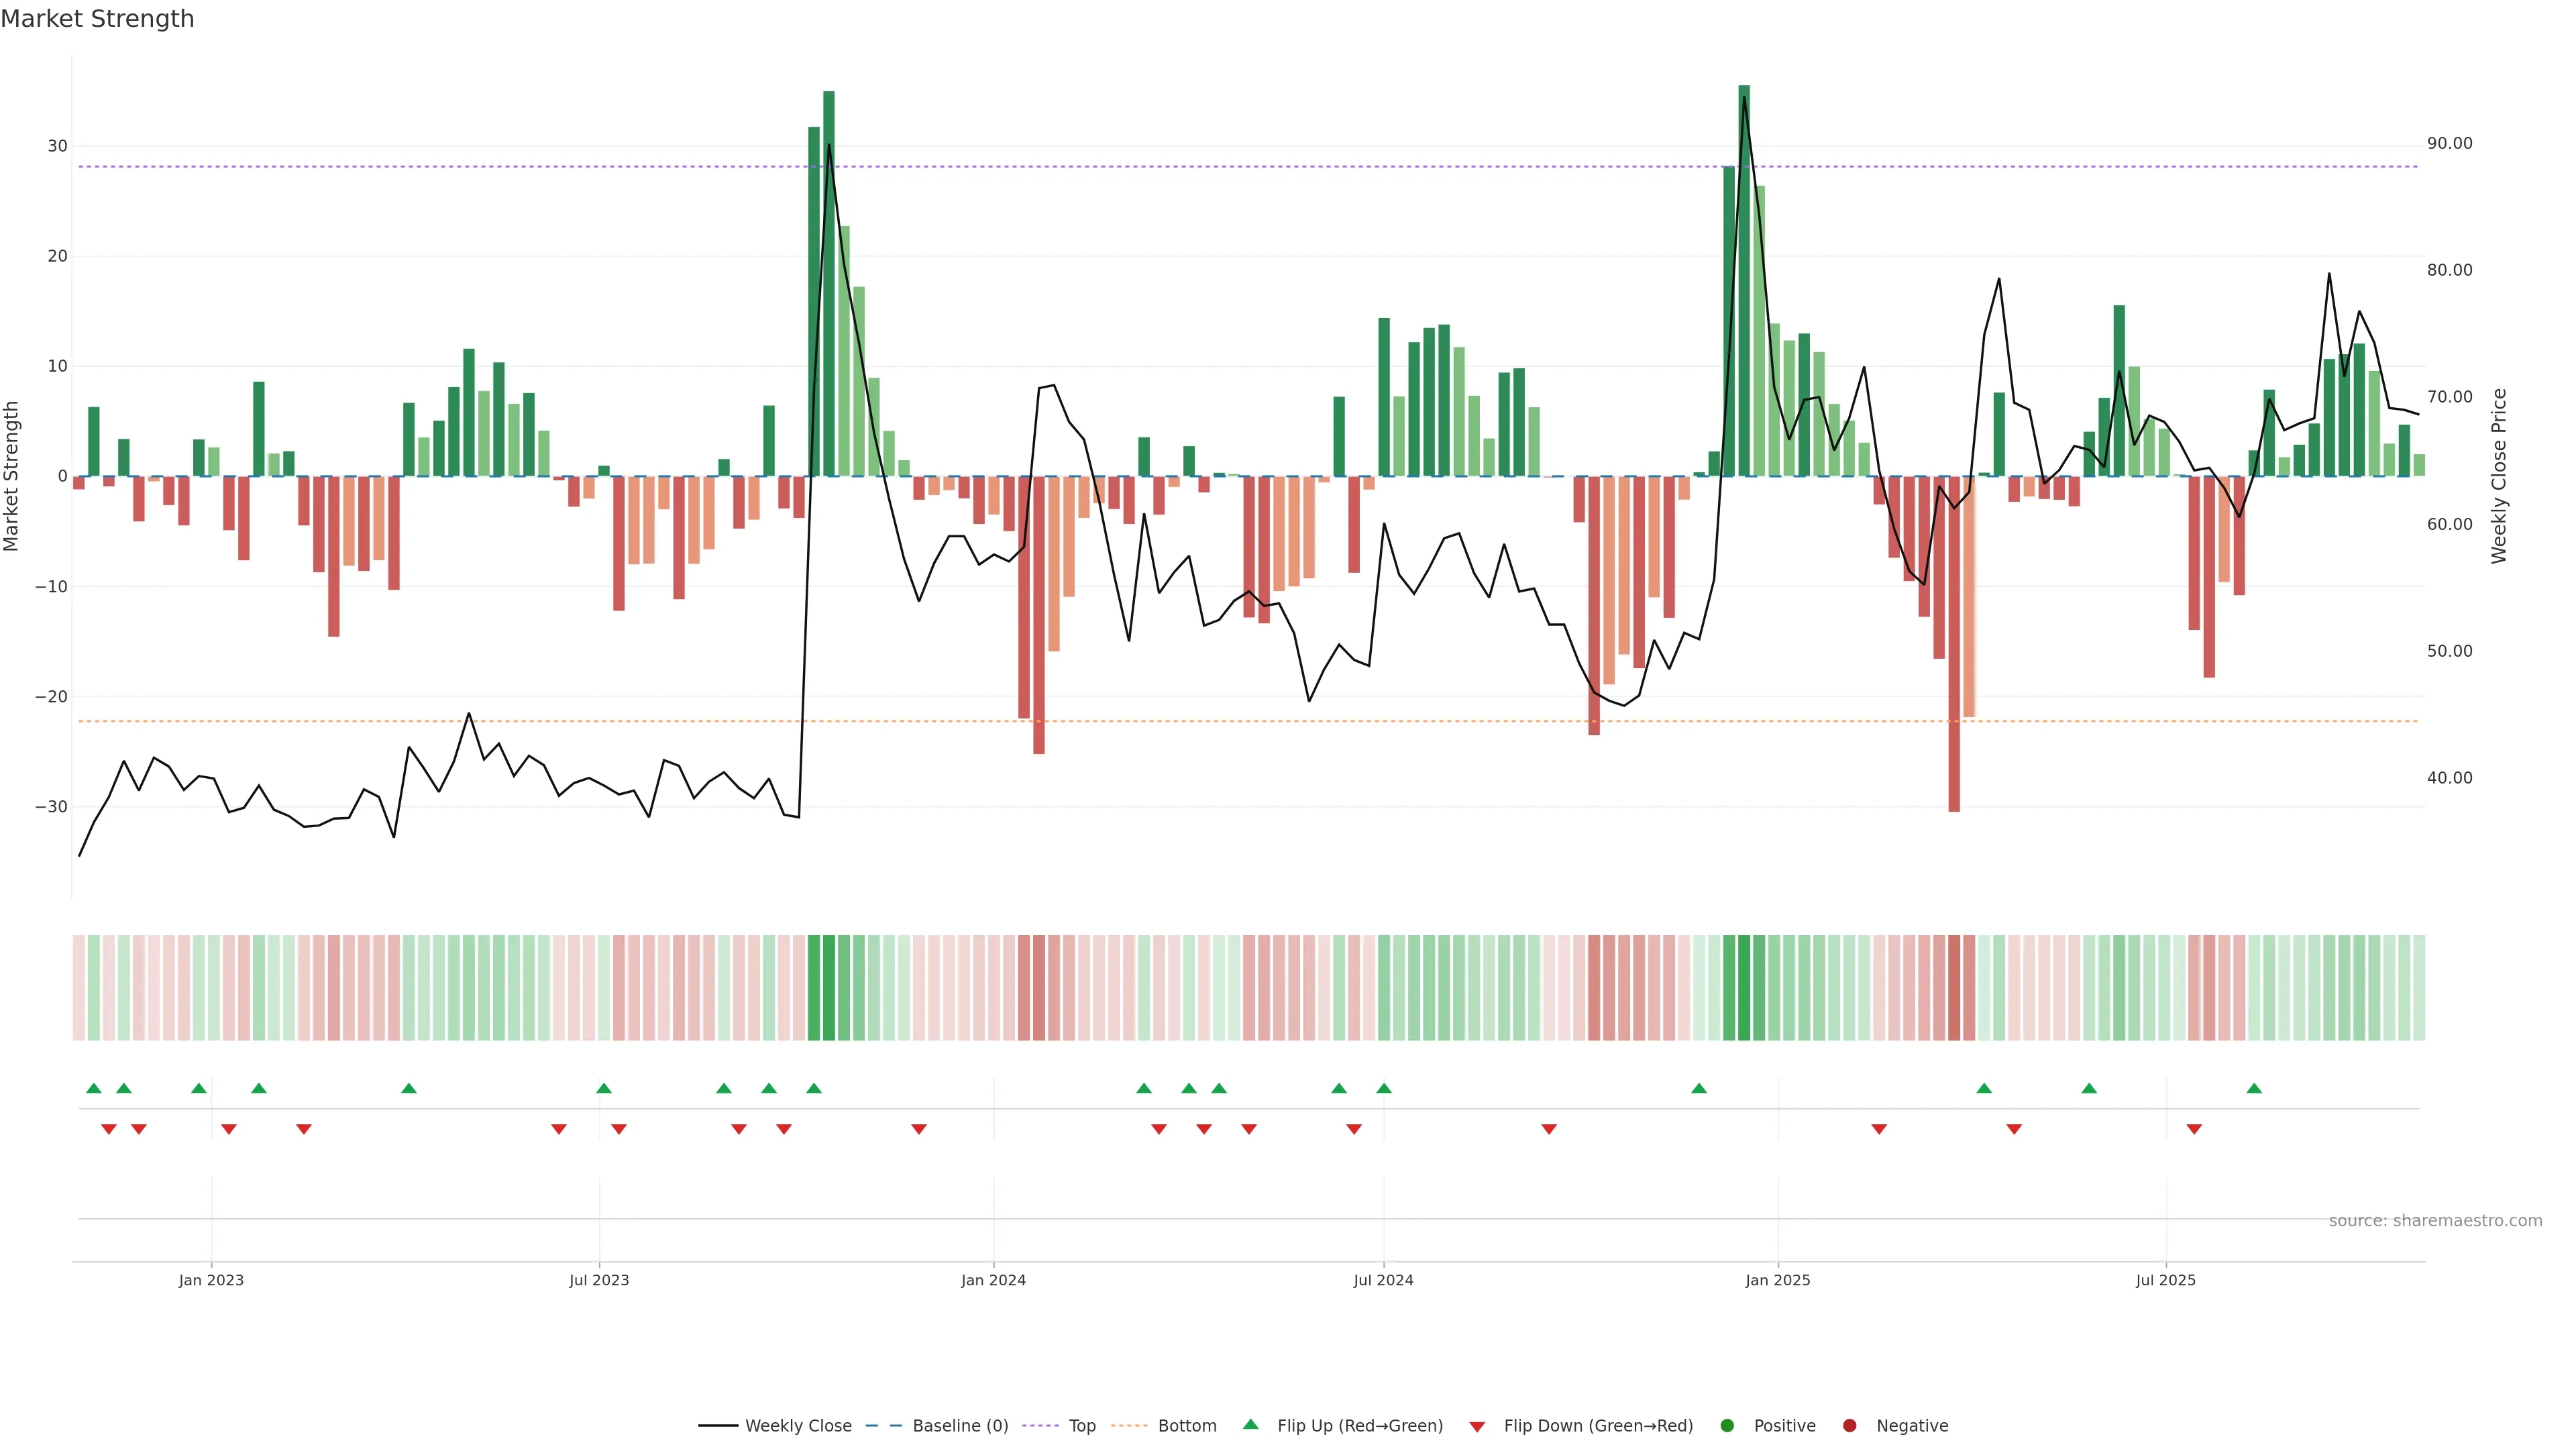This screenshot has width=2576, height=1449.
Task: Click the Weekly Close Price axis title
Action: click(2499, 476)
